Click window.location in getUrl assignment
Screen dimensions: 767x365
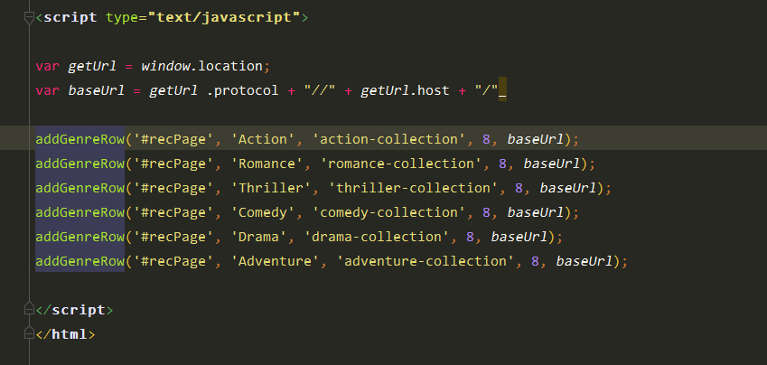pyautogui.click(x=202, y=66)
